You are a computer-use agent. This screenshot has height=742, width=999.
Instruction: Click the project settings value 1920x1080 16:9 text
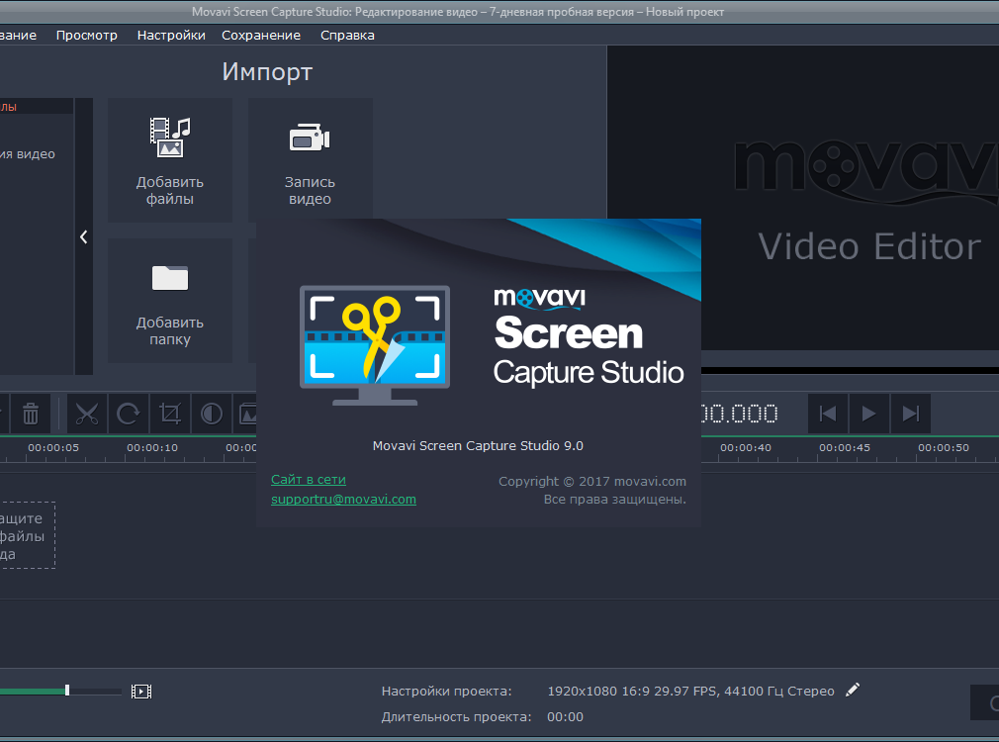click(690, 691)
